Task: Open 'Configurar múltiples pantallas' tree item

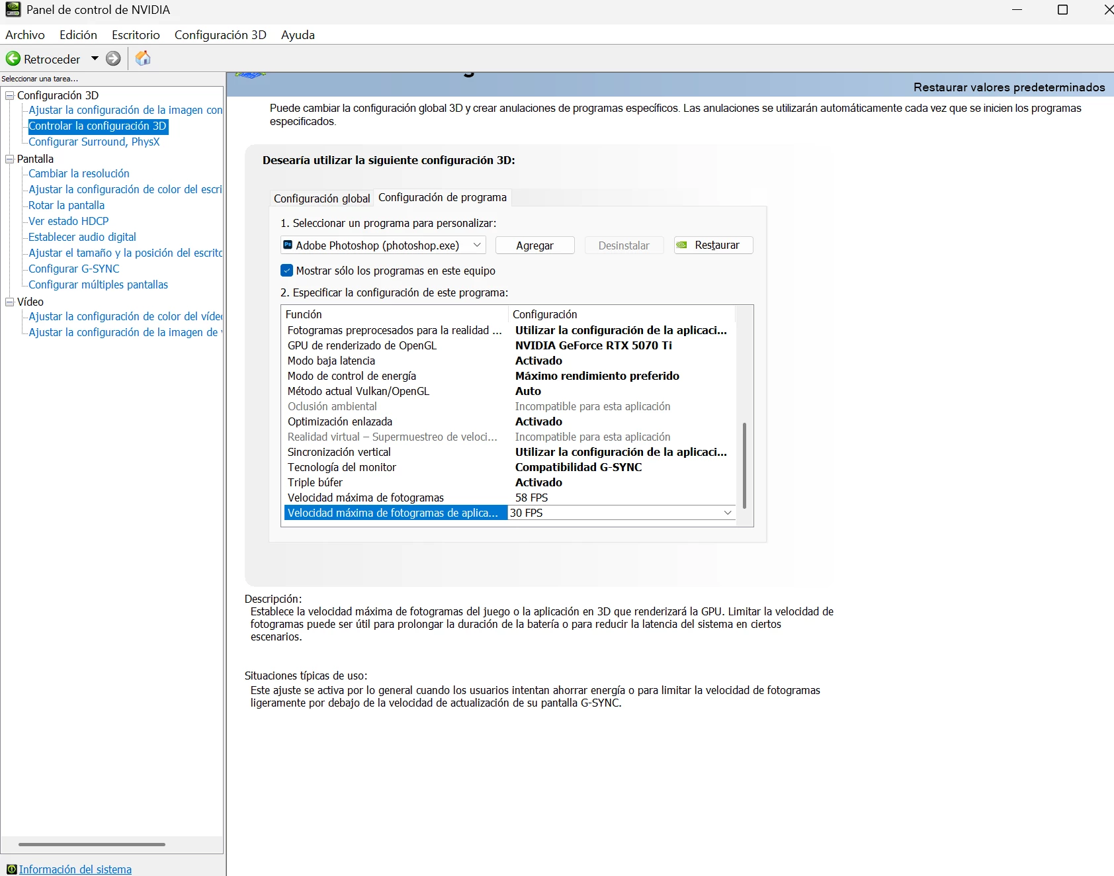Action: click(x=98, y=285)
